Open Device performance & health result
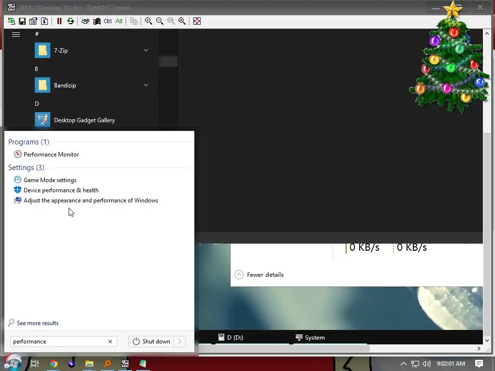 [x=61, y=190]
